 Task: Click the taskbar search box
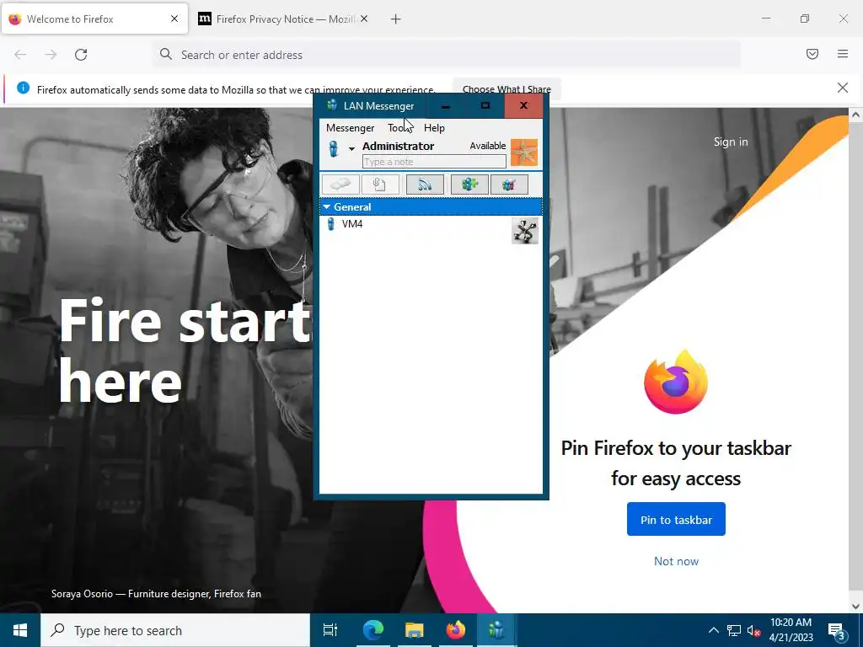175,630
